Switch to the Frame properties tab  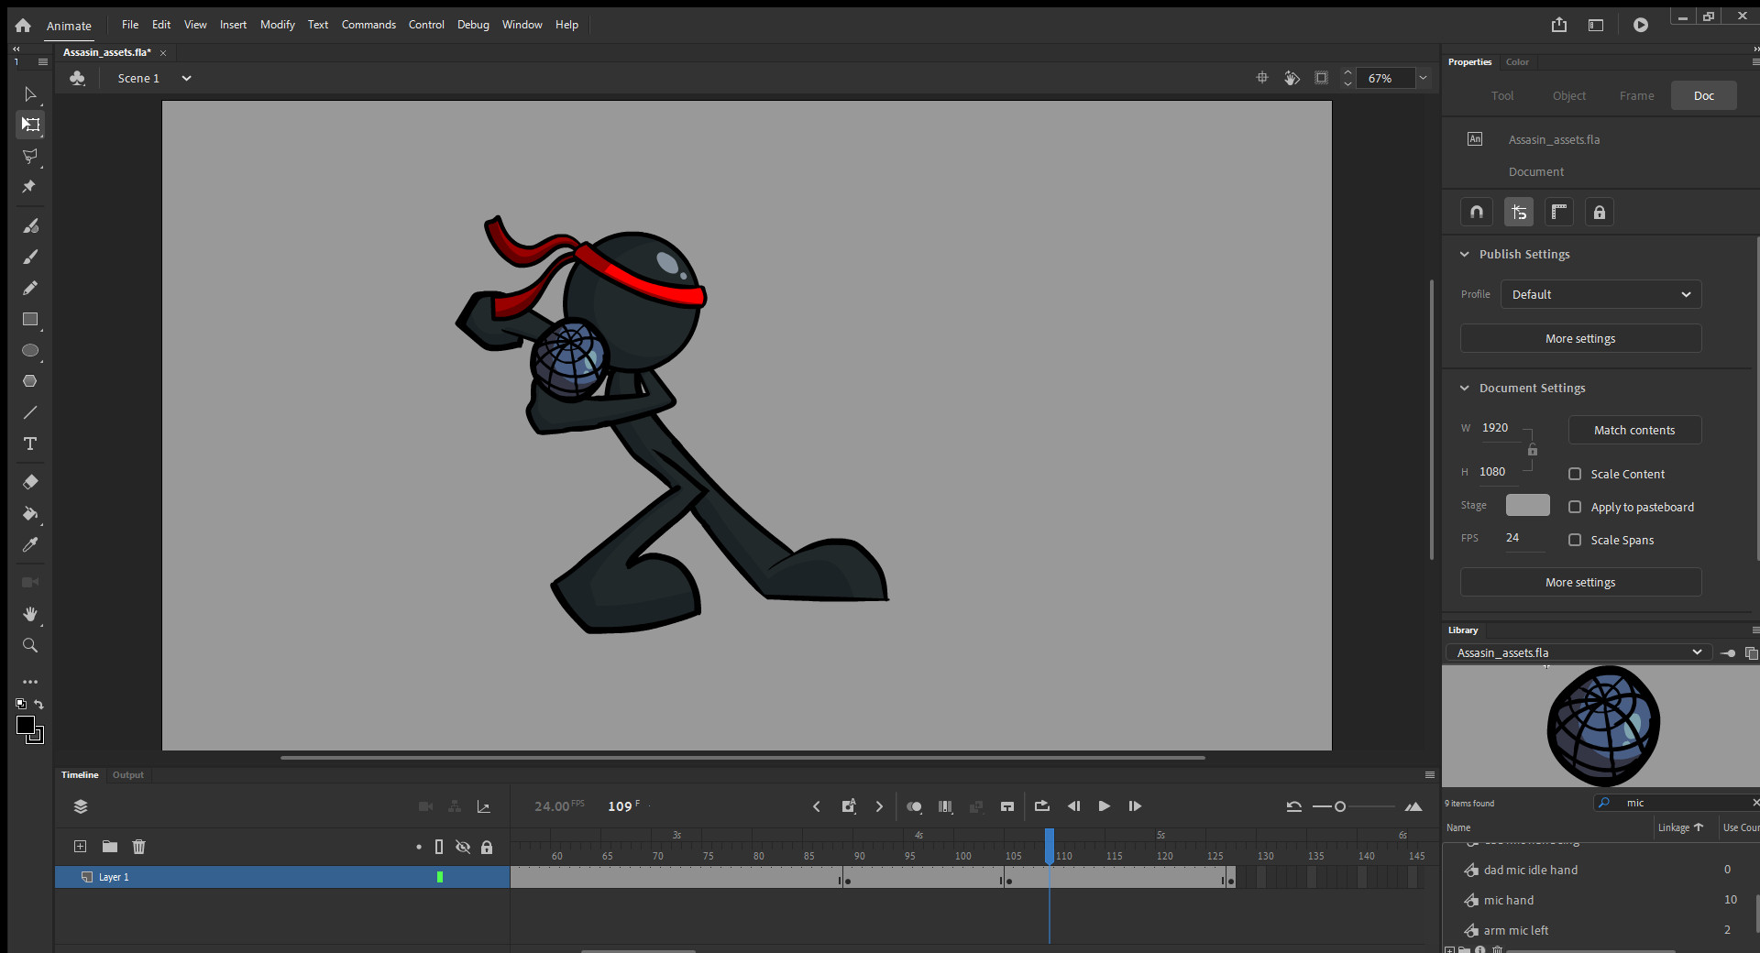point(1636,95)
